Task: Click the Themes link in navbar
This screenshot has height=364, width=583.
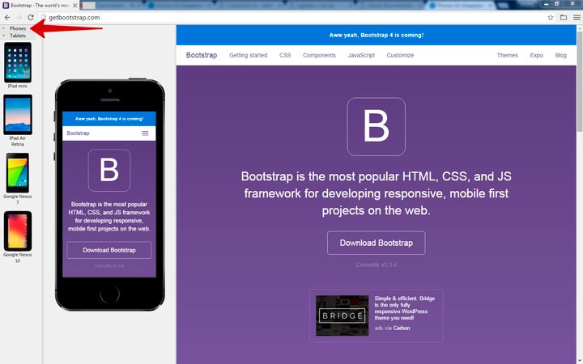Action: point(507,56)
